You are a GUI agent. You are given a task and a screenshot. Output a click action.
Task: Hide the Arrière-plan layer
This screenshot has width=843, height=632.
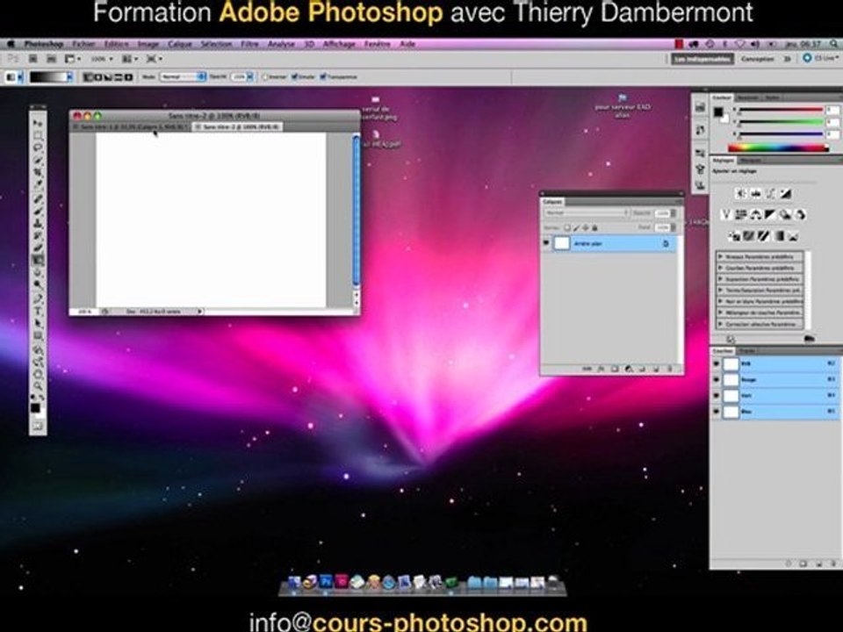547,243
